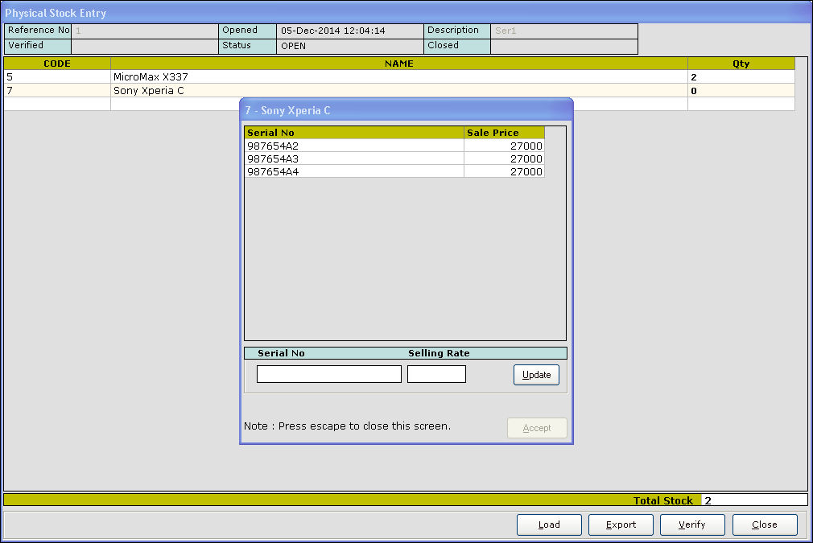Click the Description field showing Ser1
813x543 pixels.
564,31
